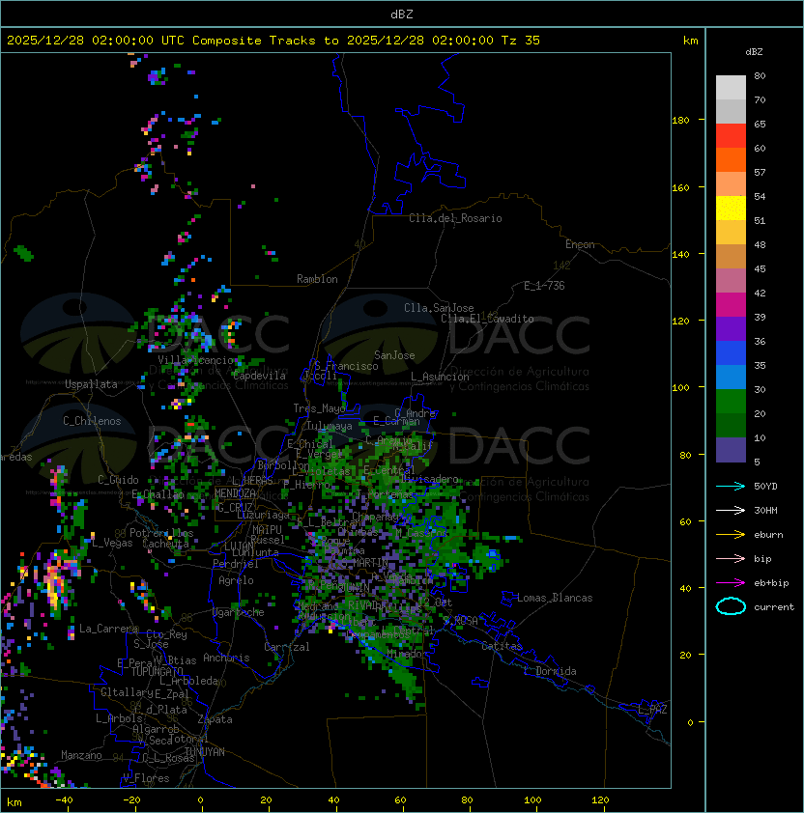This screenshot has height=813, width=804.
Task: Click the Villavicencio label
Action: click(x=195, y=360)
